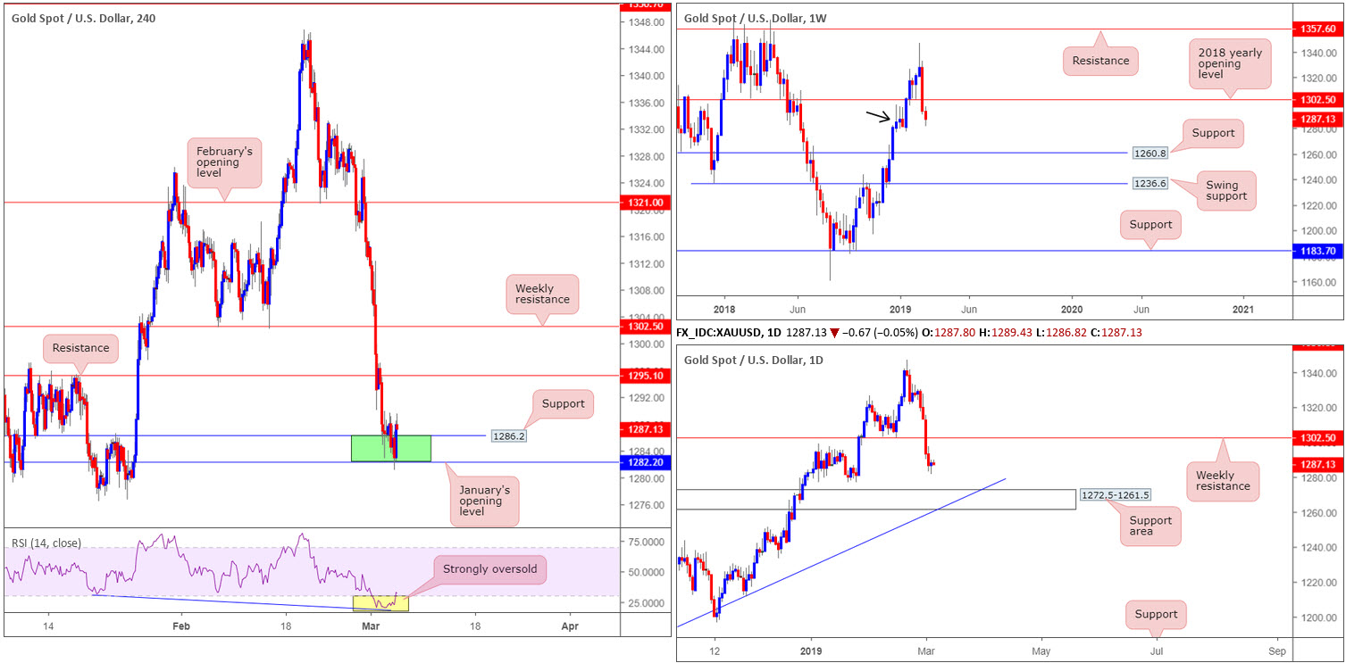This screenshot has width=1346, height=663.
Task: Select the Support area callout
Action: click(x=1151, y=526)
